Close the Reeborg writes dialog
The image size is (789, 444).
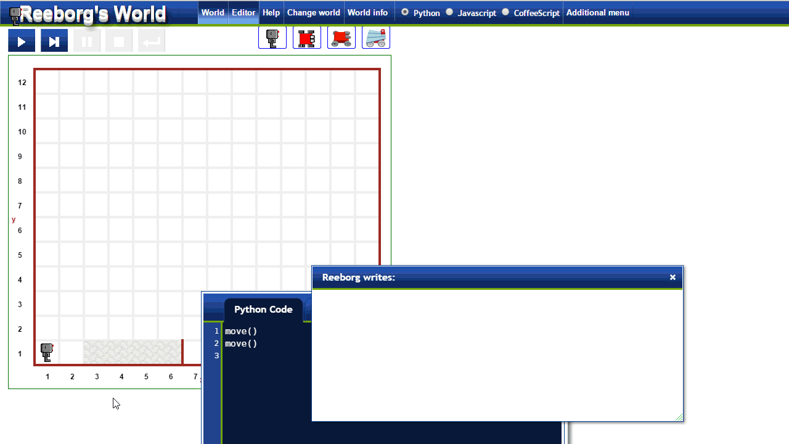tap(672, 277)
